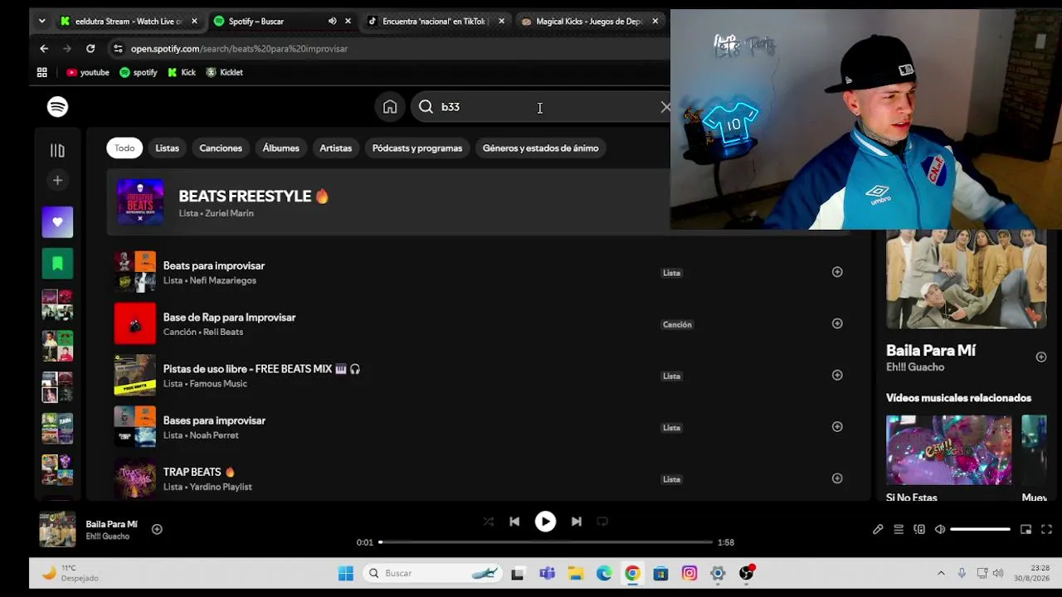
Task: Click the Spotify logo
Action: pyautogui.click(x=57, y=107)
